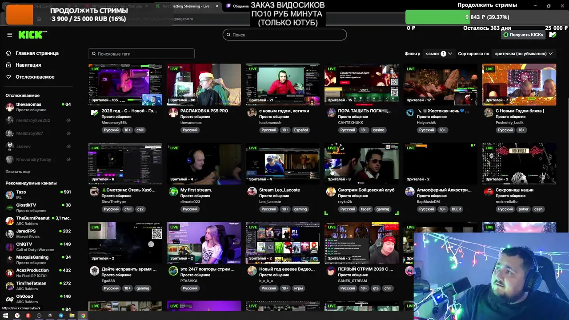Open языки filter dropdown
Image resolution: width=569 pixels, height=320 pixels.
[x=439, y=53]
